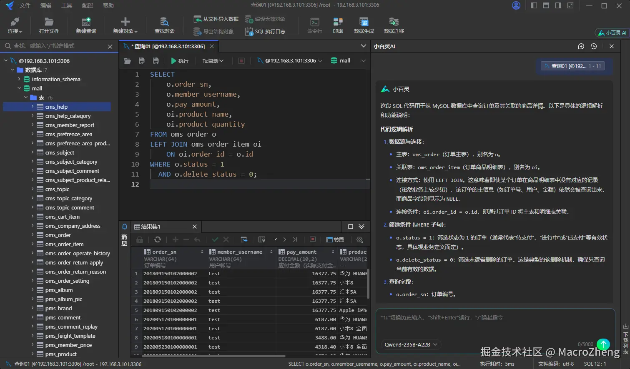Expand the cms_help table node

tap(33, 107)
